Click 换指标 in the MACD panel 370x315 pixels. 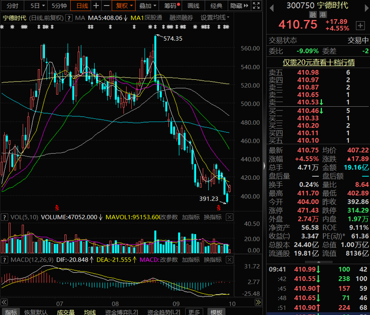coord(212,260)
